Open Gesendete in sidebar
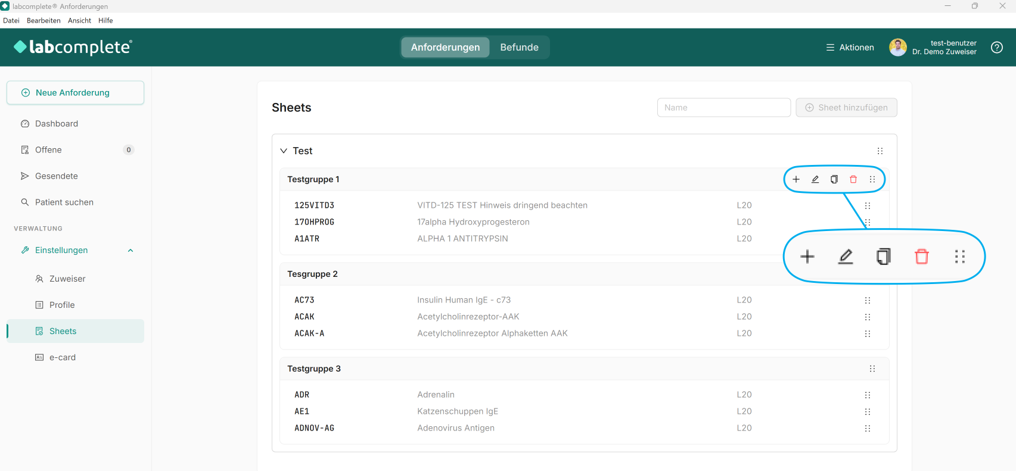The height and width of the screenshot is (471, 1016). point(75,176)
